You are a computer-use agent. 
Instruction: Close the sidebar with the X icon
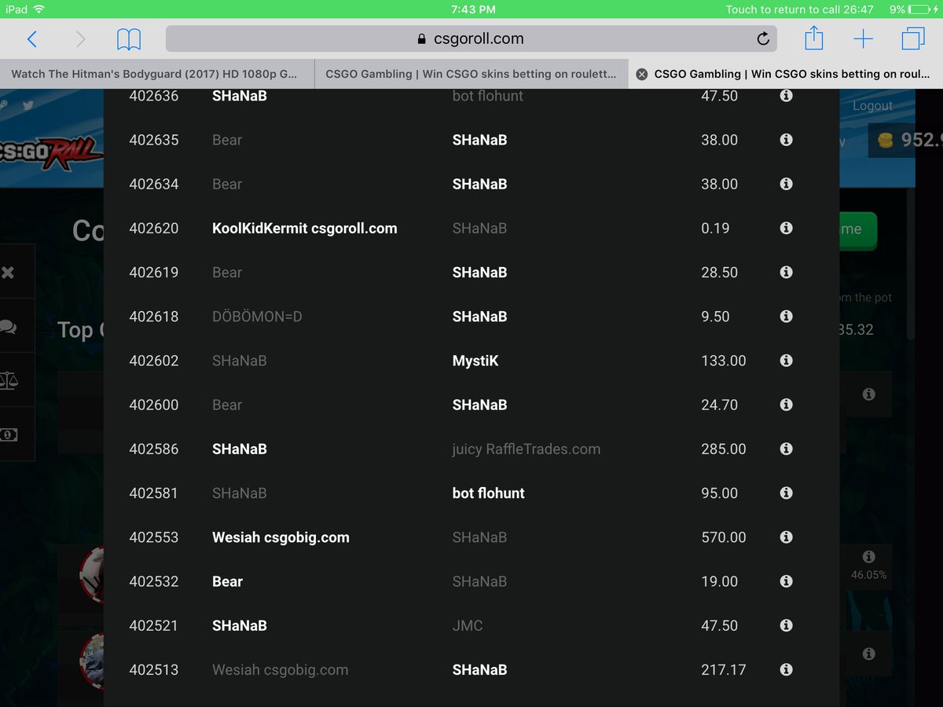tap(8, 272)
